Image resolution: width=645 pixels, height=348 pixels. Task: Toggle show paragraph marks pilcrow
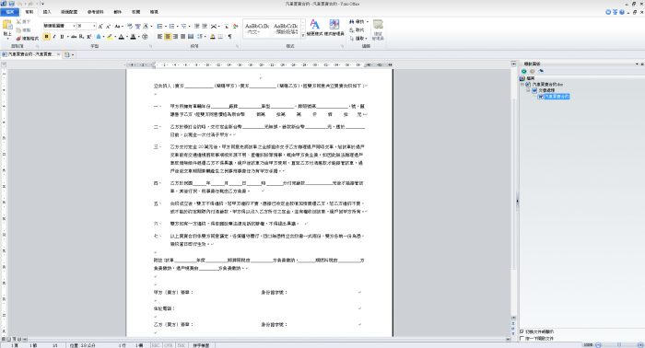coord(230,37)
